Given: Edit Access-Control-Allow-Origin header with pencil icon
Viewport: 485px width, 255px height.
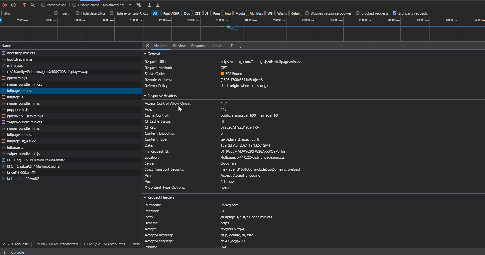Looking at the screenshot, I should coord(226,104).
